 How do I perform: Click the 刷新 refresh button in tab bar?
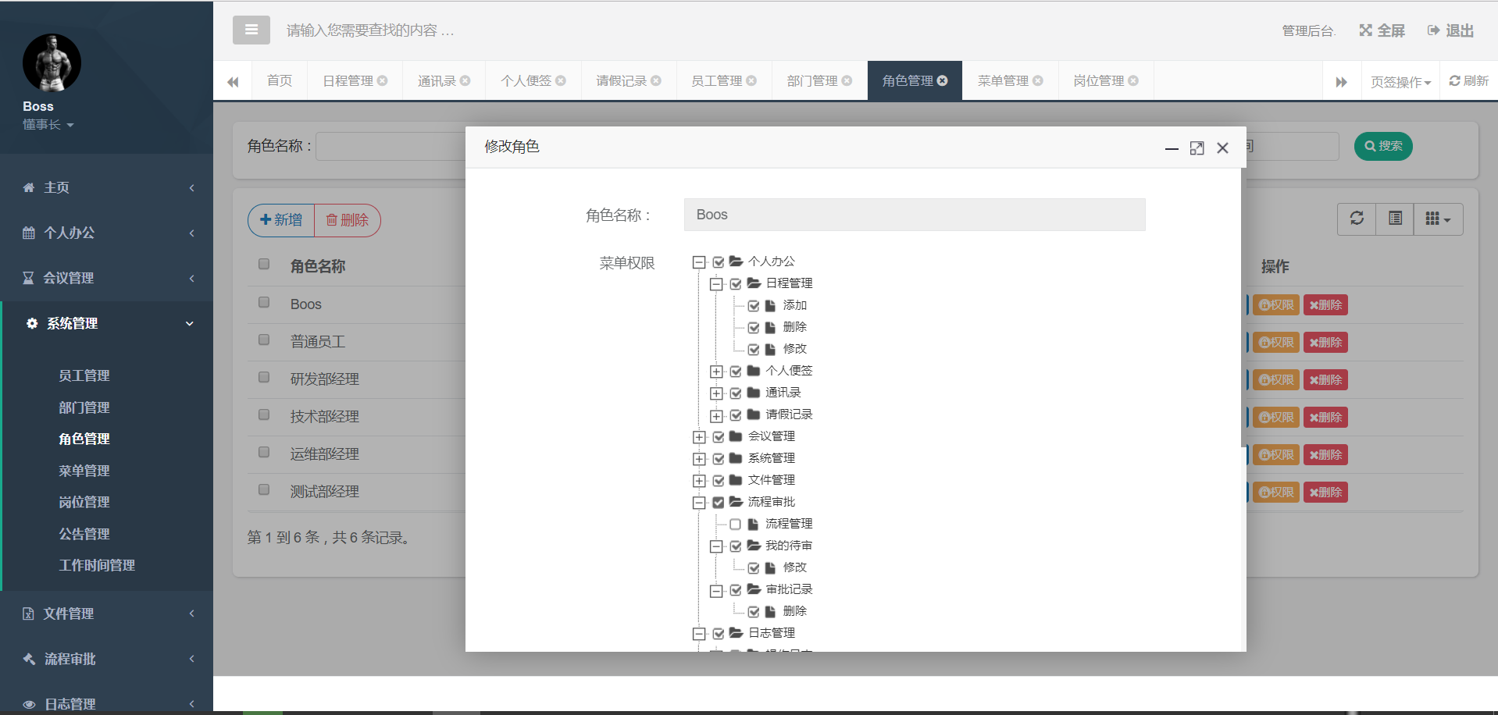(1468, 81)
